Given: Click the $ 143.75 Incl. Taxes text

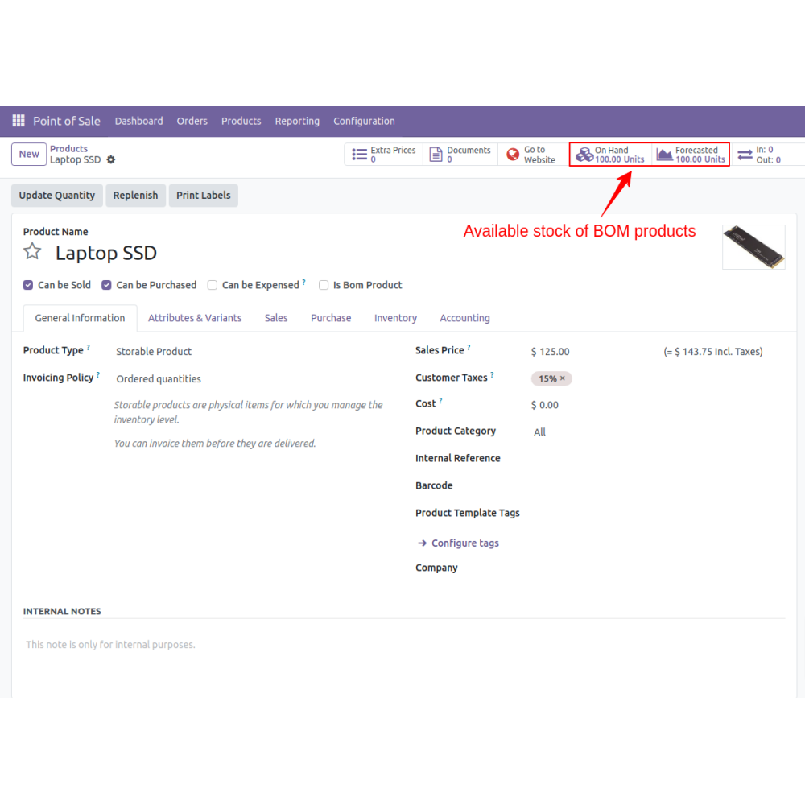Looking at the screenshot, I should pyautogui.click(x=713, y=352).
